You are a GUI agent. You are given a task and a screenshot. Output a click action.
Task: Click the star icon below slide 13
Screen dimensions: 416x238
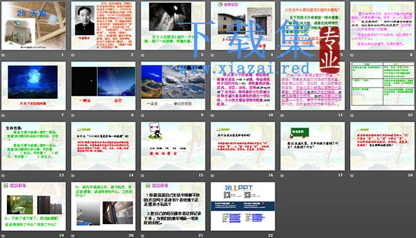tap(3, 175)
